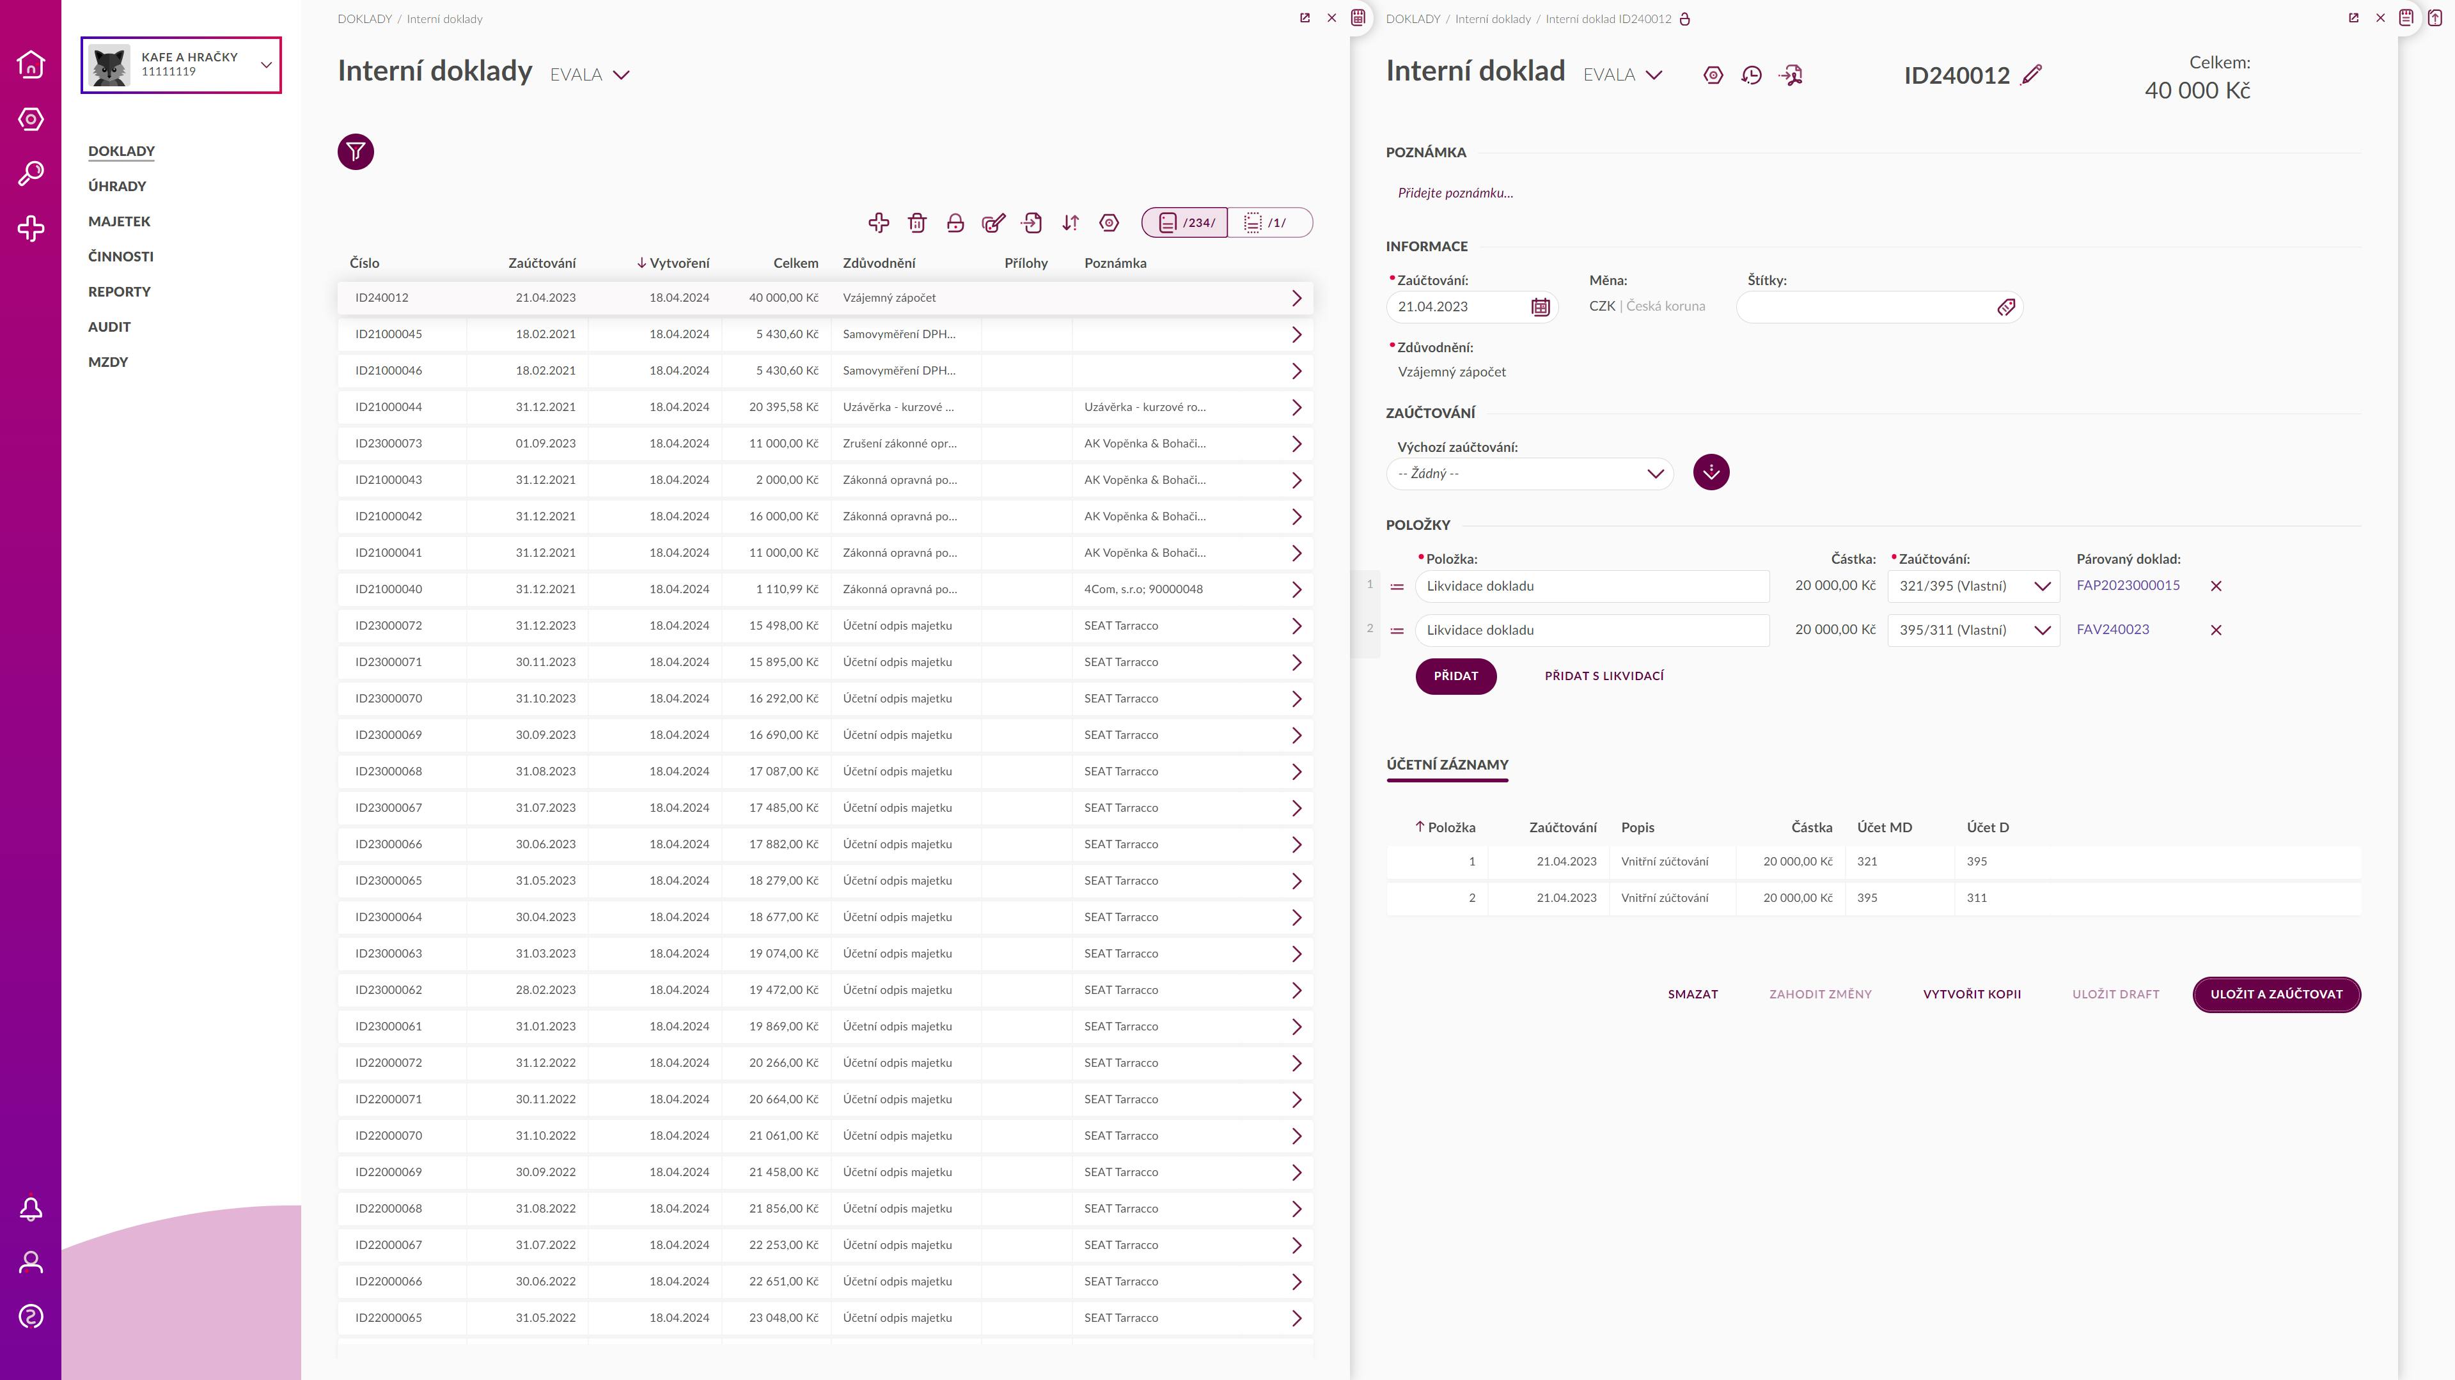Image resolution: width=2455 pixels, height=1380 pixels.
Task: Click the tag icon in Štítky field
Action: pyautogui.click(x=2005, y=307)
